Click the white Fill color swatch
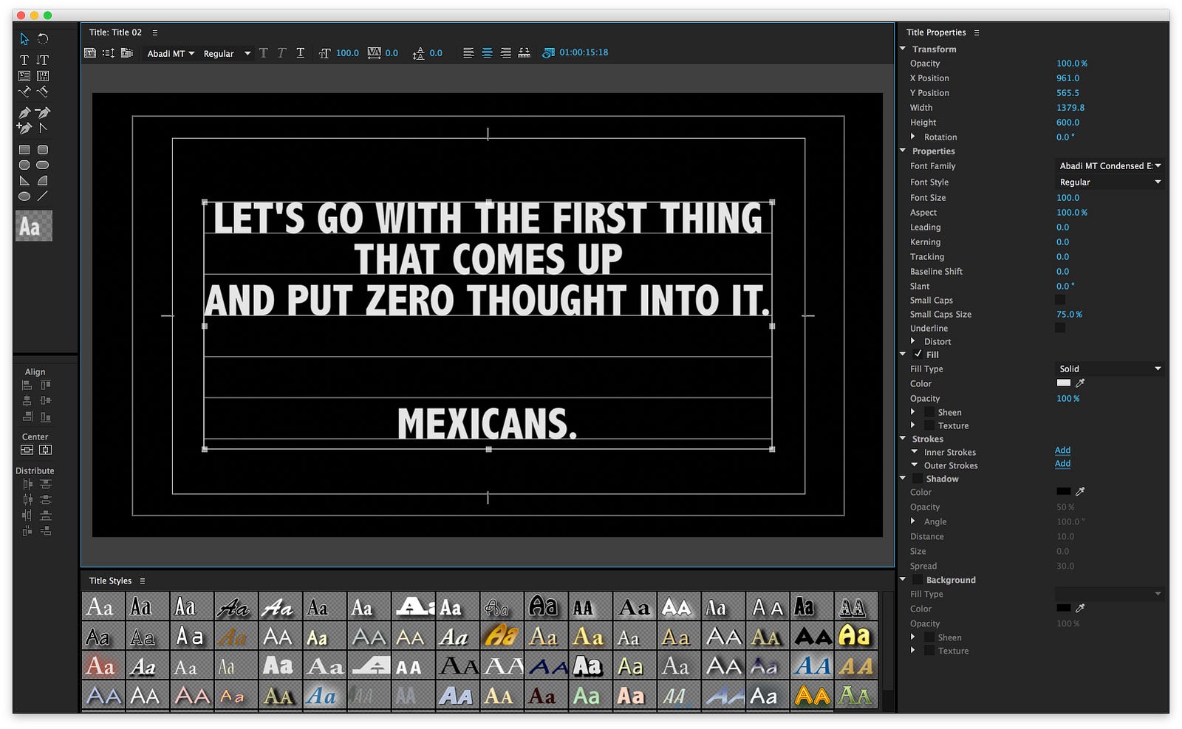Image resolution: width=1182 pixels, height=729 pixels. 1063,383
